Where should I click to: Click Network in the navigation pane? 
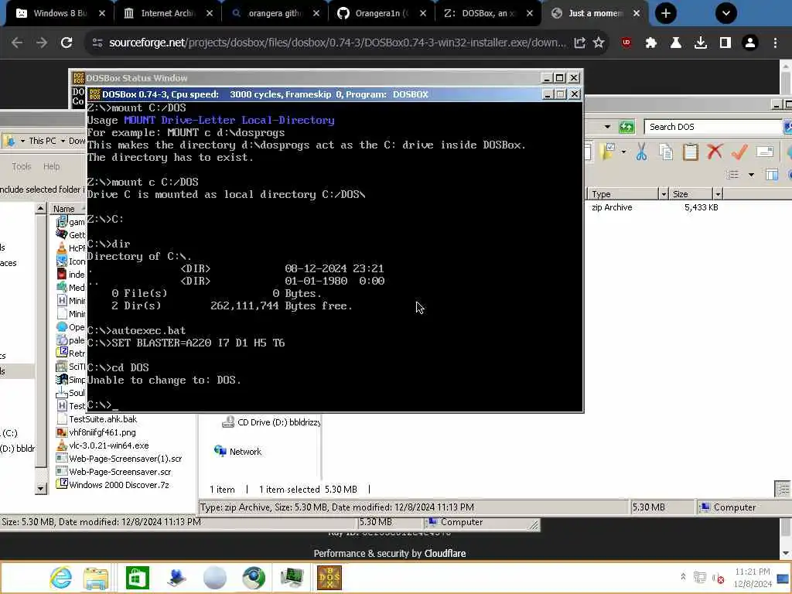point(245,452)
